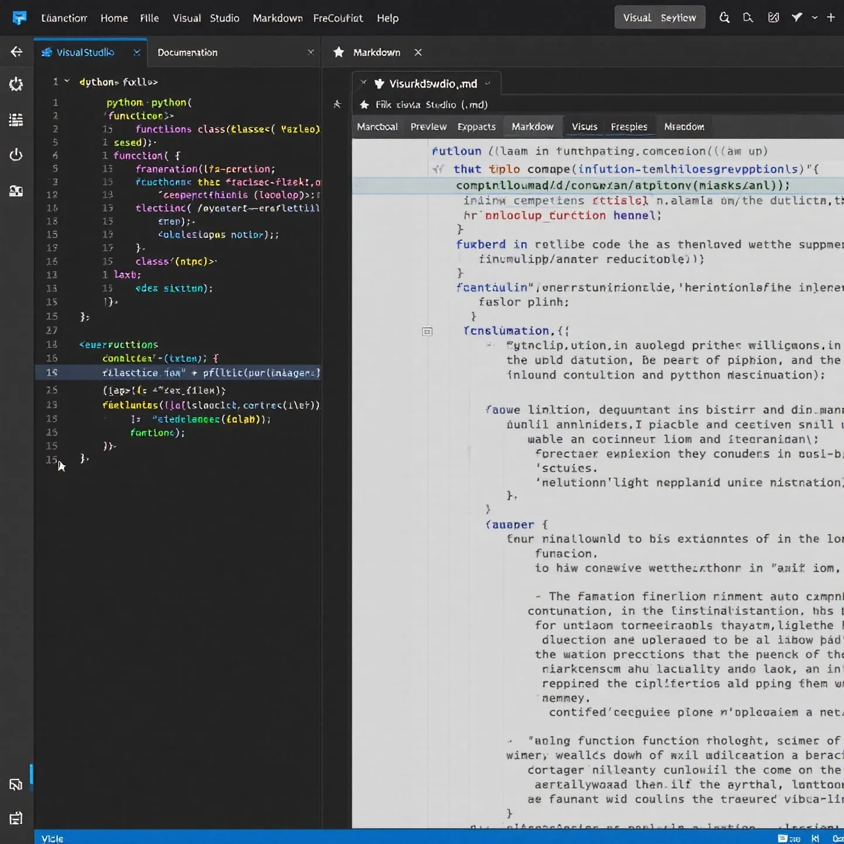Image resolution: width=844 pixels, height=844 pixels.
Task: Click the 'classs(ntpc)' line in the code editor
Action: point(176,261)
